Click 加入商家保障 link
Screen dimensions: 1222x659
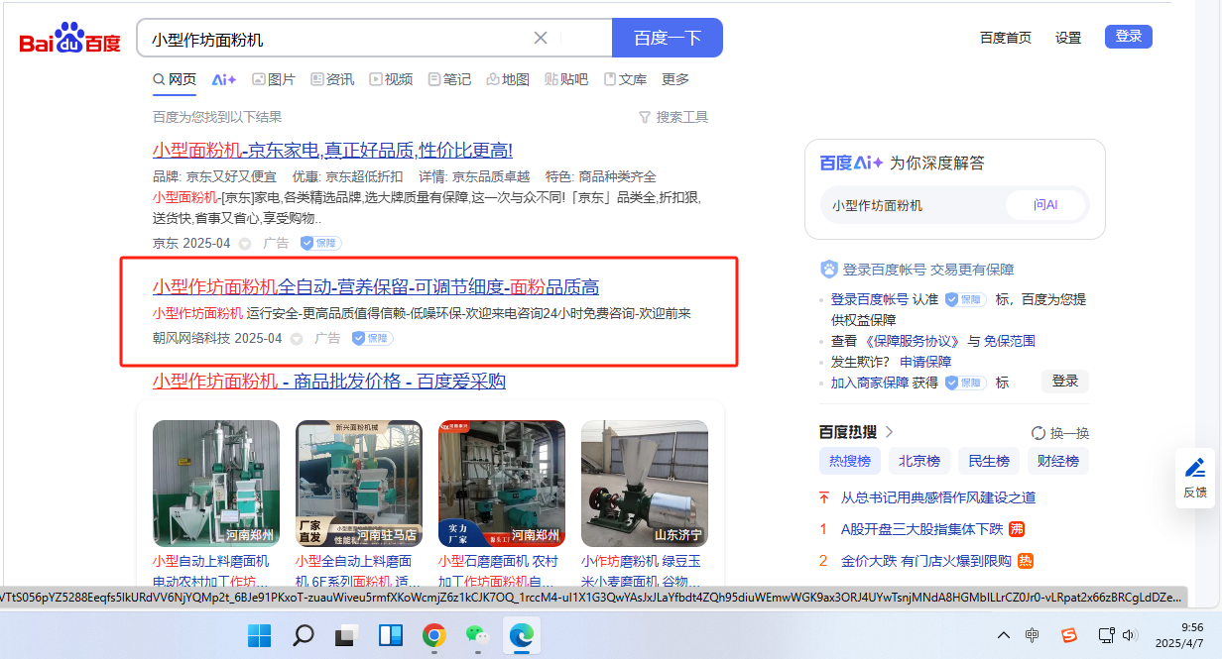point(870,383)
